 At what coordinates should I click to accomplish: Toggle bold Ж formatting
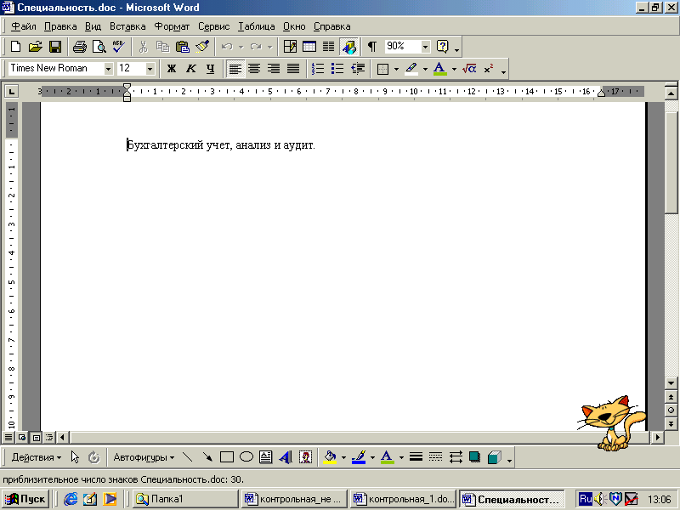(x=172, y=69)
